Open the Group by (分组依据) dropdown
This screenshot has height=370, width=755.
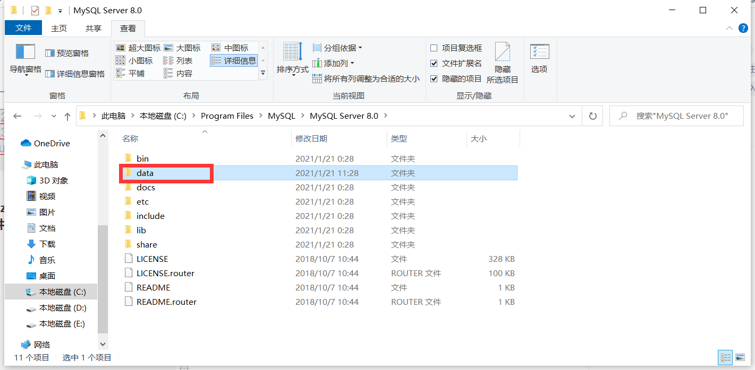point(337,48)
